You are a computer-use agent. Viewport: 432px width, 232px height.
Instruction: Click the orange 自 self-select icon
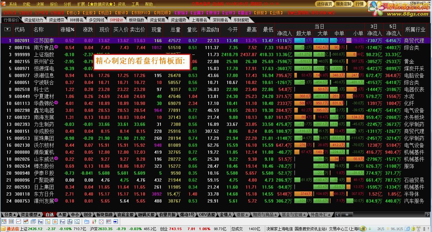pos(55,222)
